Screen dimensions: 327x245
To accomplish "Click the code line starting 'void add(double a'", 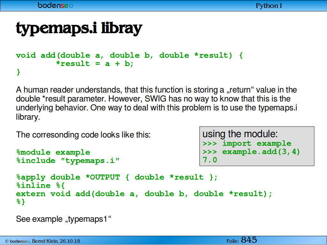I will pyautogui.click(x=129, y=56).
